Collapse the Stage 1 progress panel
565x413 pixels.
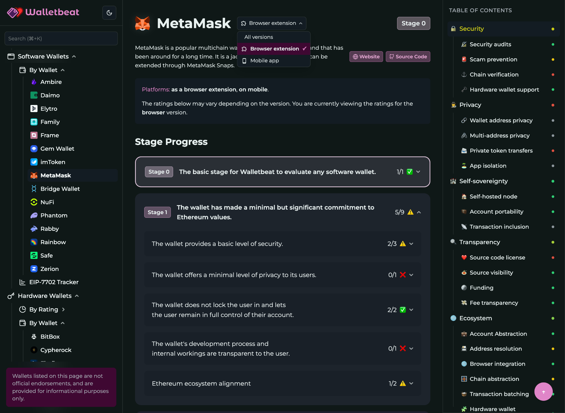click(x=419, y=212)
